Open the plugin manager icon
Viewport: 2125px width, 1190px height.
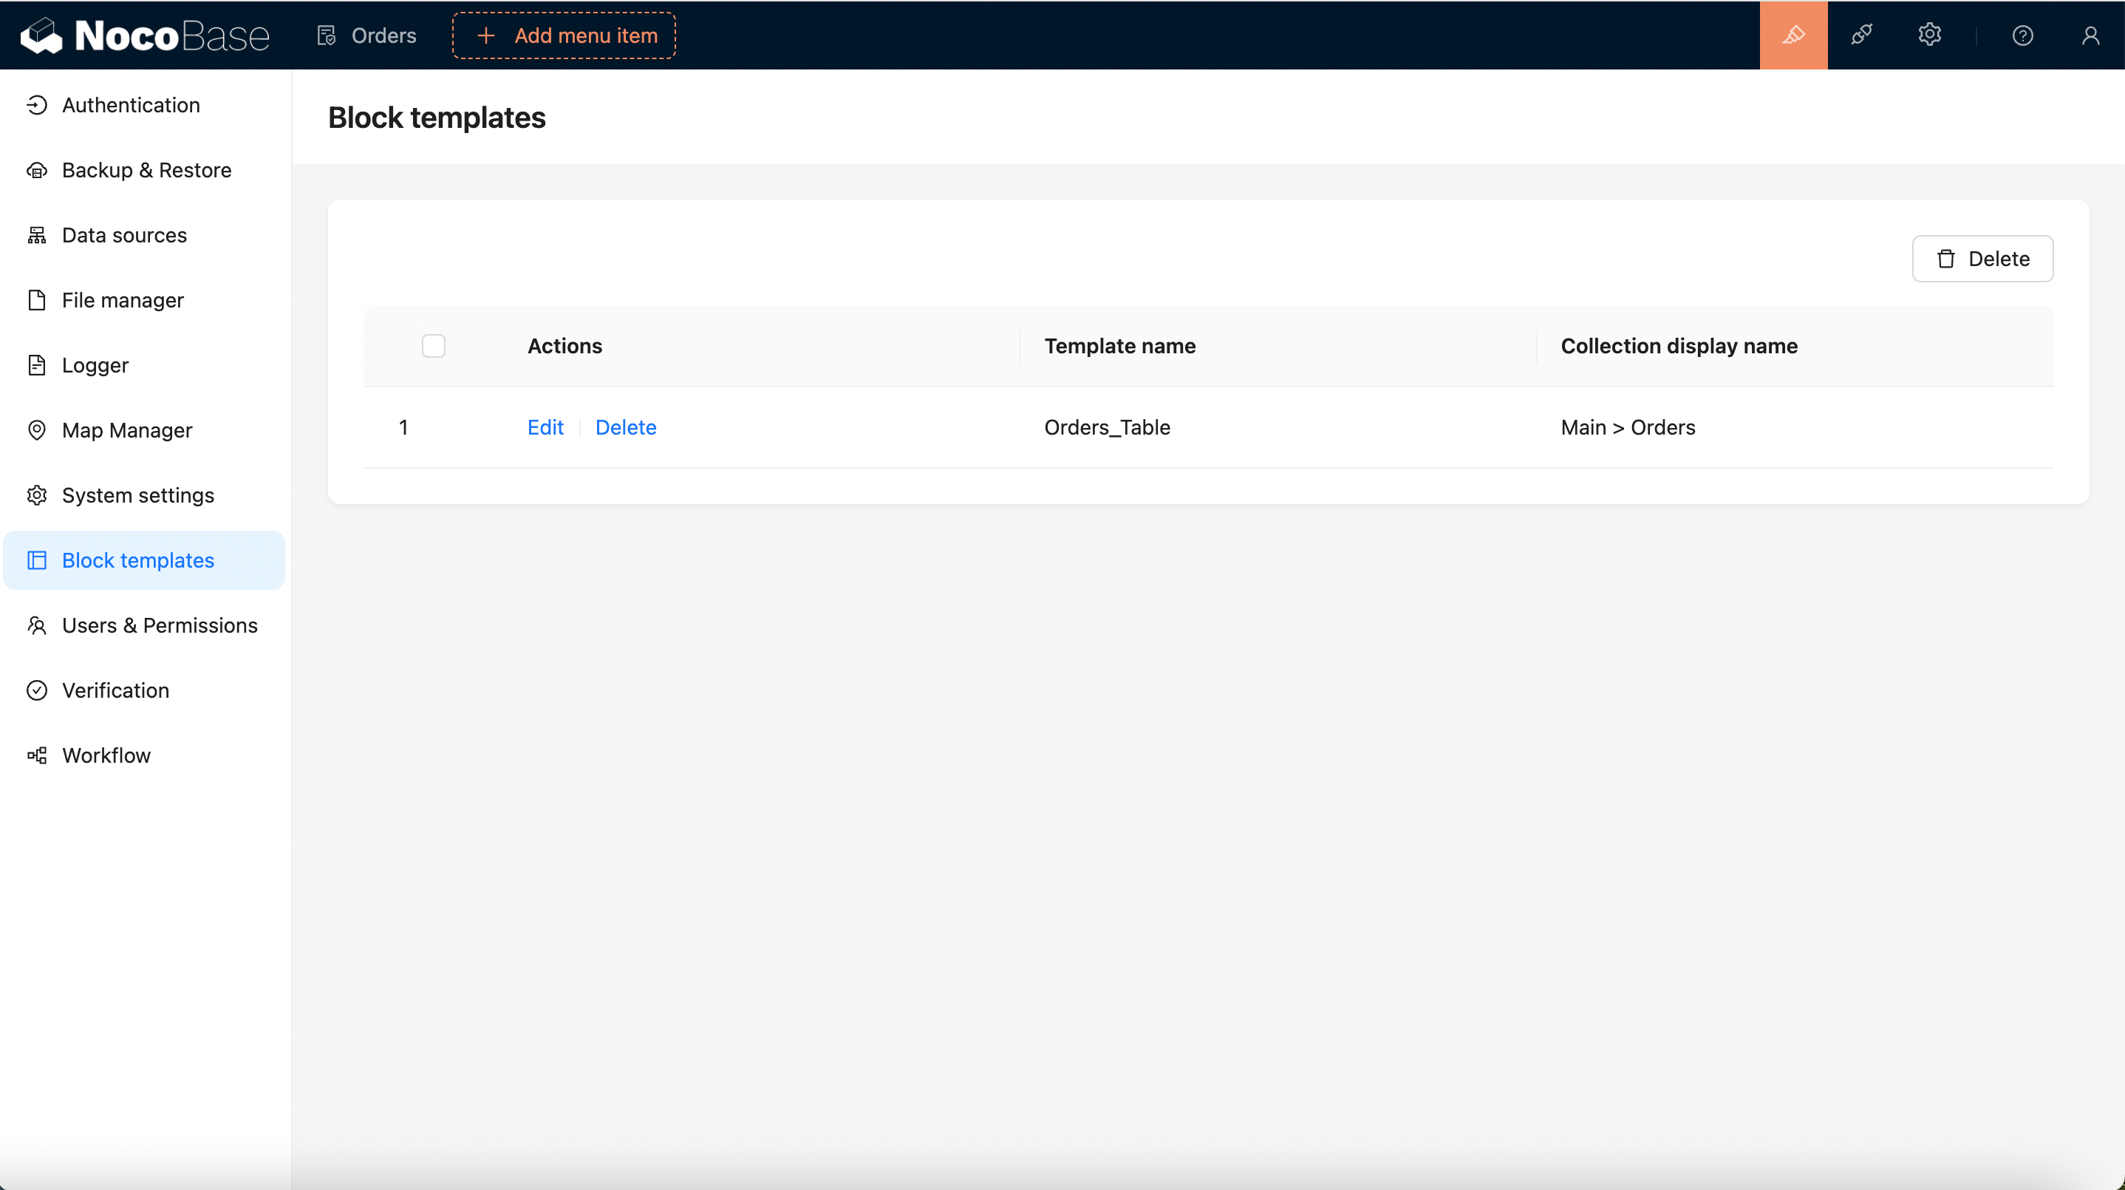pos(1861,35)
